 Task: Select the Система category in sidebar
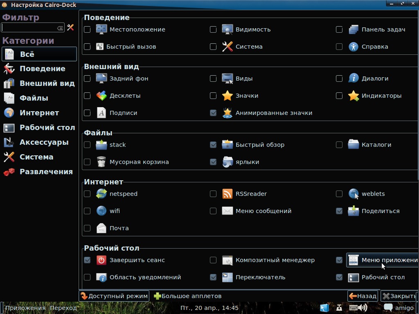coord(39,157)
